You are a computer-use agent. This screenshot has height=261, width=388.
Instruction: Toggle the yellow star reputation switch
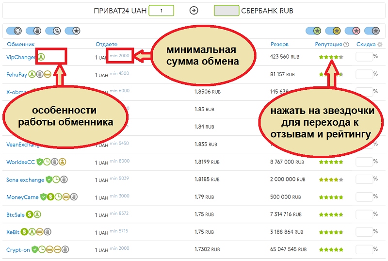[333, 31]
